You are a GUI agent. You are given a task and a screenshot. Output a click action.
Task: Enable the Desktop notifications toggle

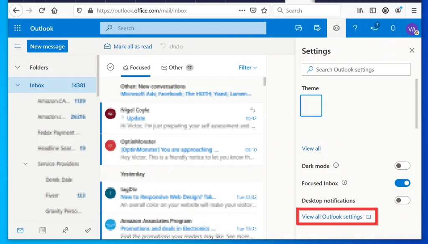pos(402,201)
